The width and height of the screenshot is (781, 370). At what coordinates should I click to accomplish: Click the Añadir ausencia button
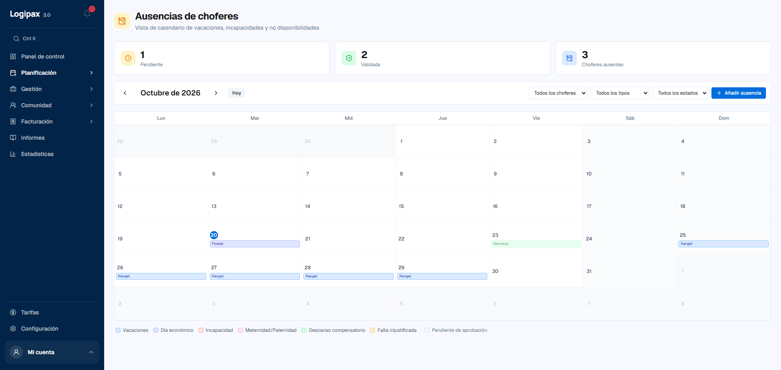coord(739,93)
